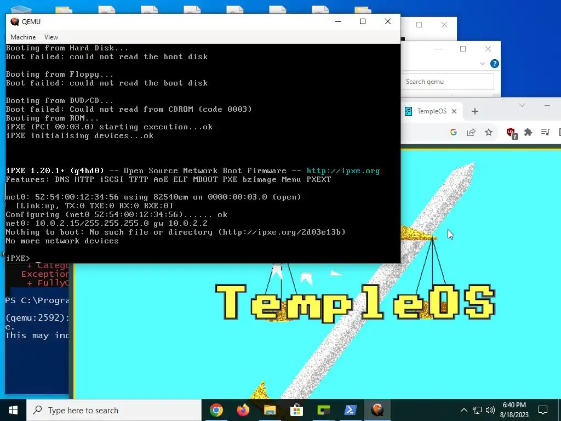
Task: Click the Type here to search taskbar box
Action: click(114, 410)
